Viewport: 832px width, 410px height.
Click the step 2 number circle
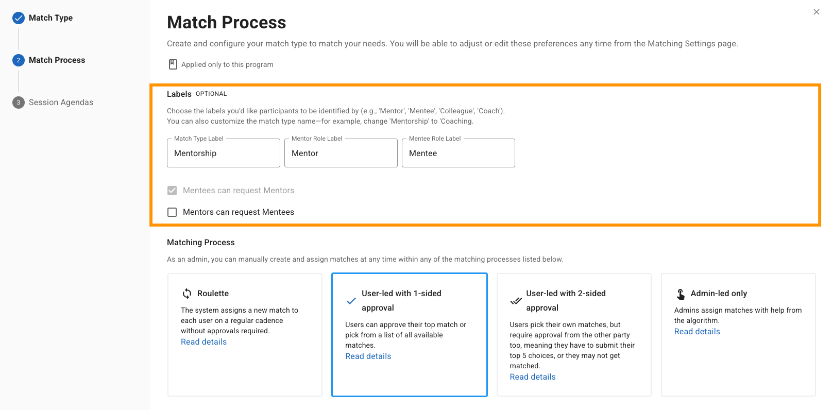pyautogui.click(x=19, y=60)
